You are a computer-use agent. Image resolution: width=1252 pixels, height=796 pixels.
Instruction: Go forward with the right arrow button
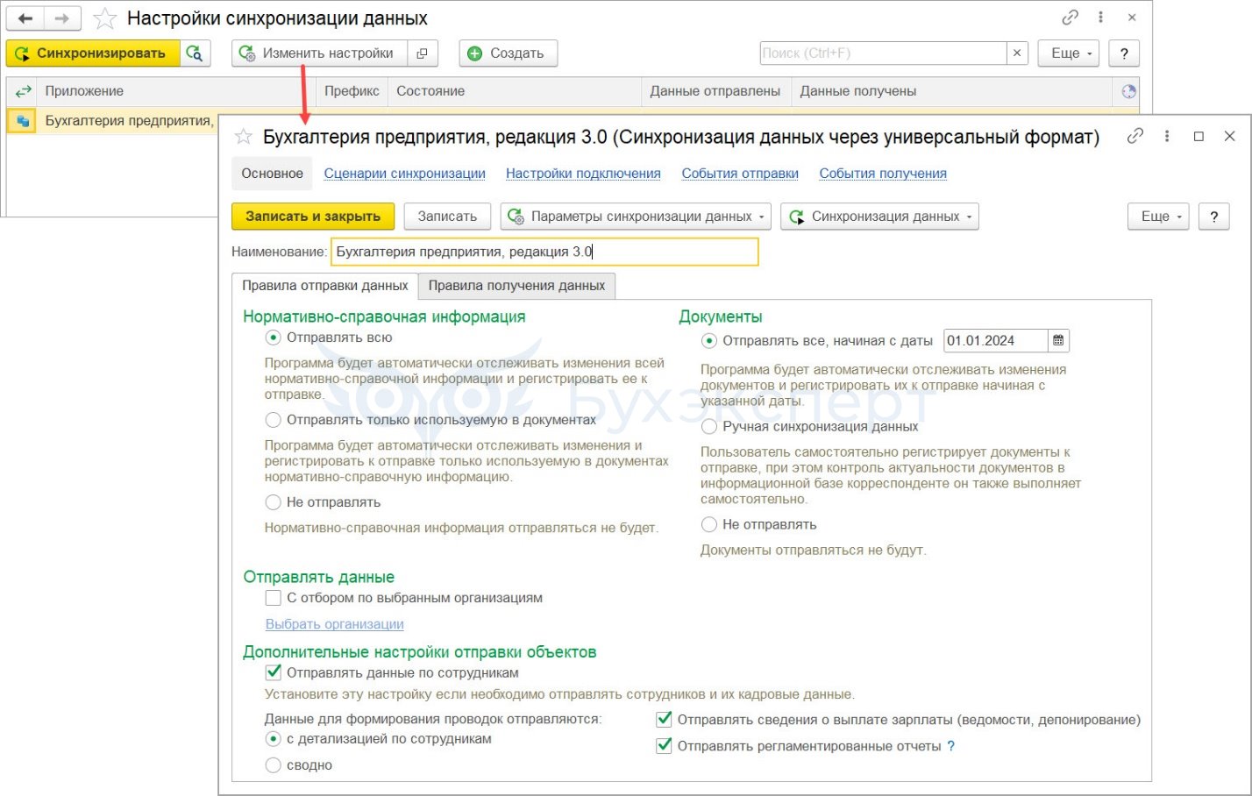tap(61, 18)
